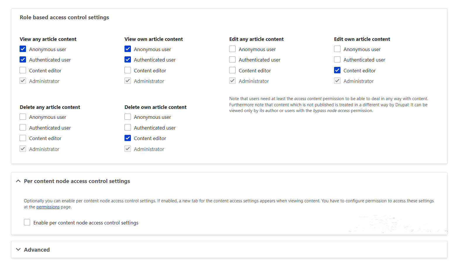
Task: Enable Anonymous user for Edit own article content
Action: coord(337,49)
